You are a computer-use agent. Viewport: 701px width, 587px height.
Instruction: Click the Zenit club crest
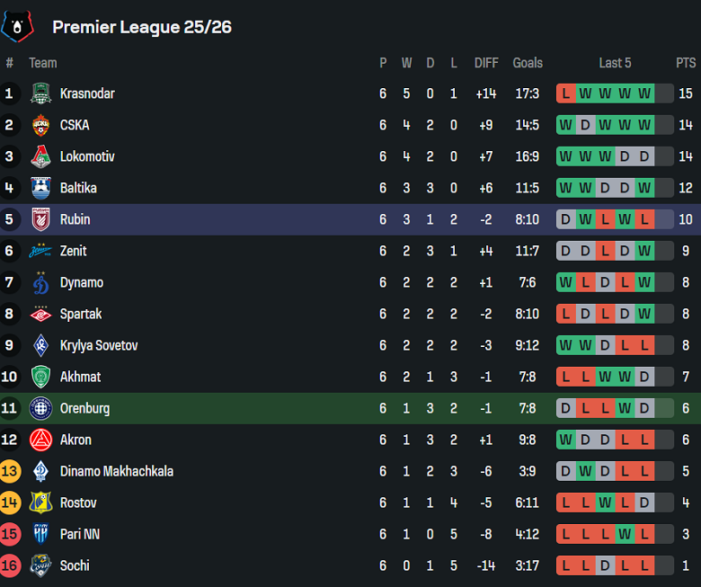tap(40, 251)
